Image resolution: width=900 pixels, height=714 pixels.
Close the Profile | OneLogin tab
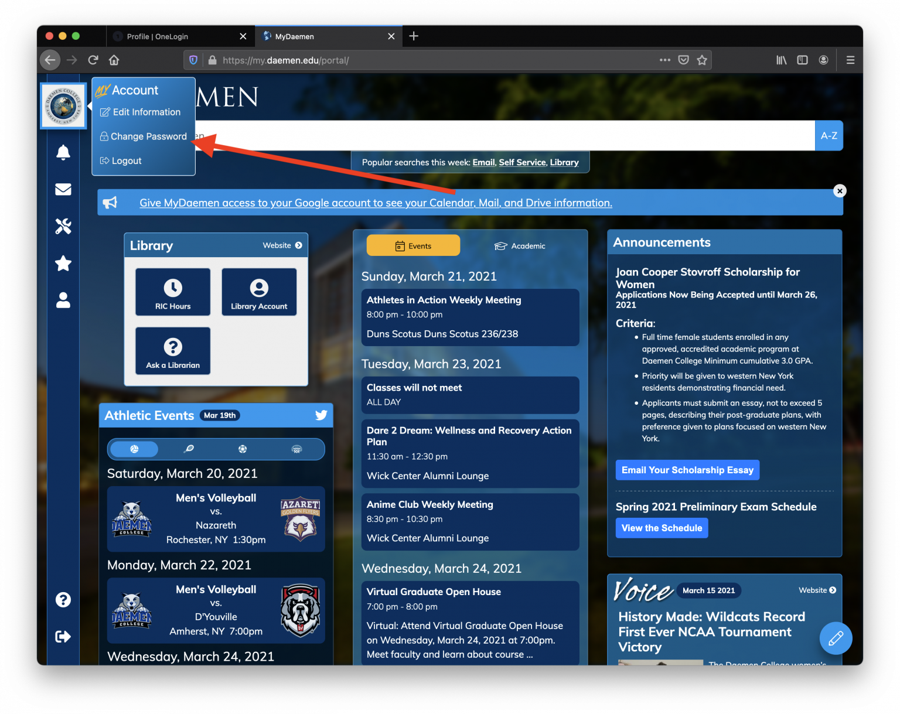tap(243, 36)
